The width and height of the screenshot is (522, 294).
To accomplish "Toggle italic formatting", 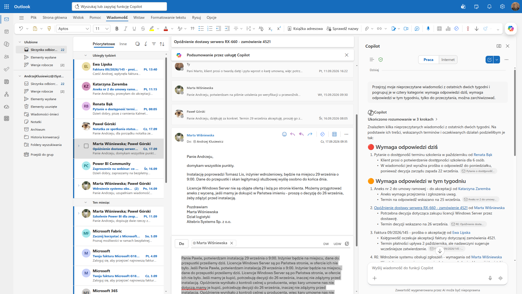I will (126, 29).
